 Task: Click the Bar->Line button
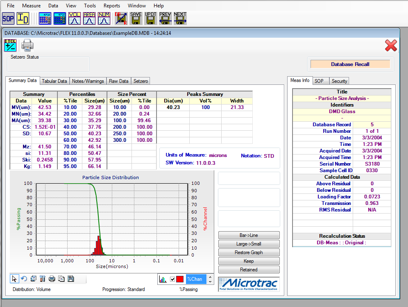click(x=249, y=235)
